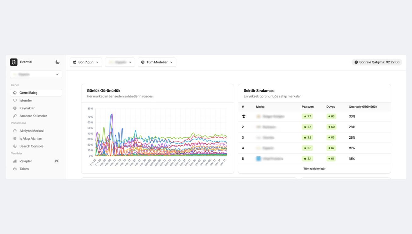The height and width of the screenshot is (234, 412).
Task: Click the Brantial logo icon
Action: point(13,62)
